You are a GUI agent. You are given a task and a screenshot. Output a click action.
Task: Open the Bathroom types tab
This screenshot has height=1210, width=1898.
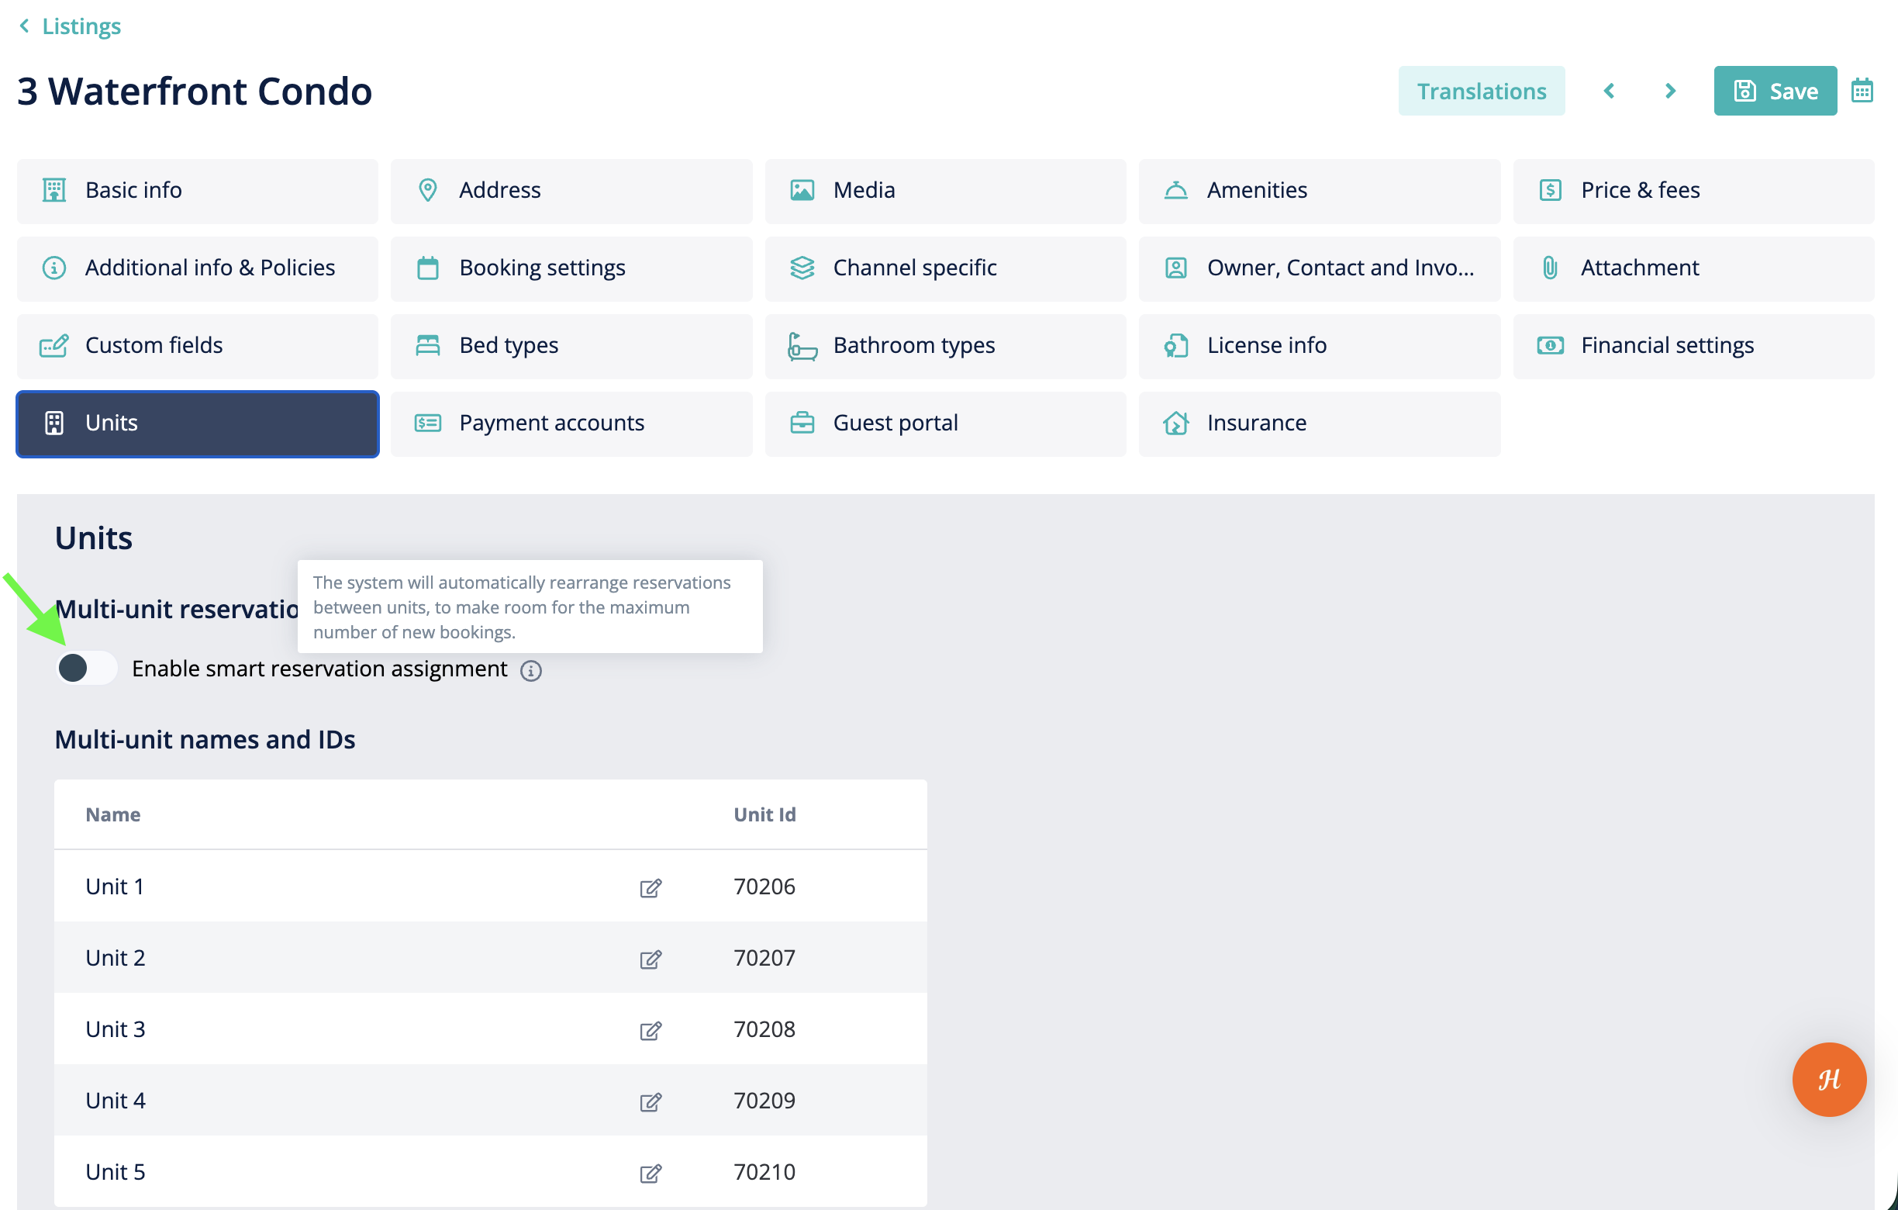(945, 346)
